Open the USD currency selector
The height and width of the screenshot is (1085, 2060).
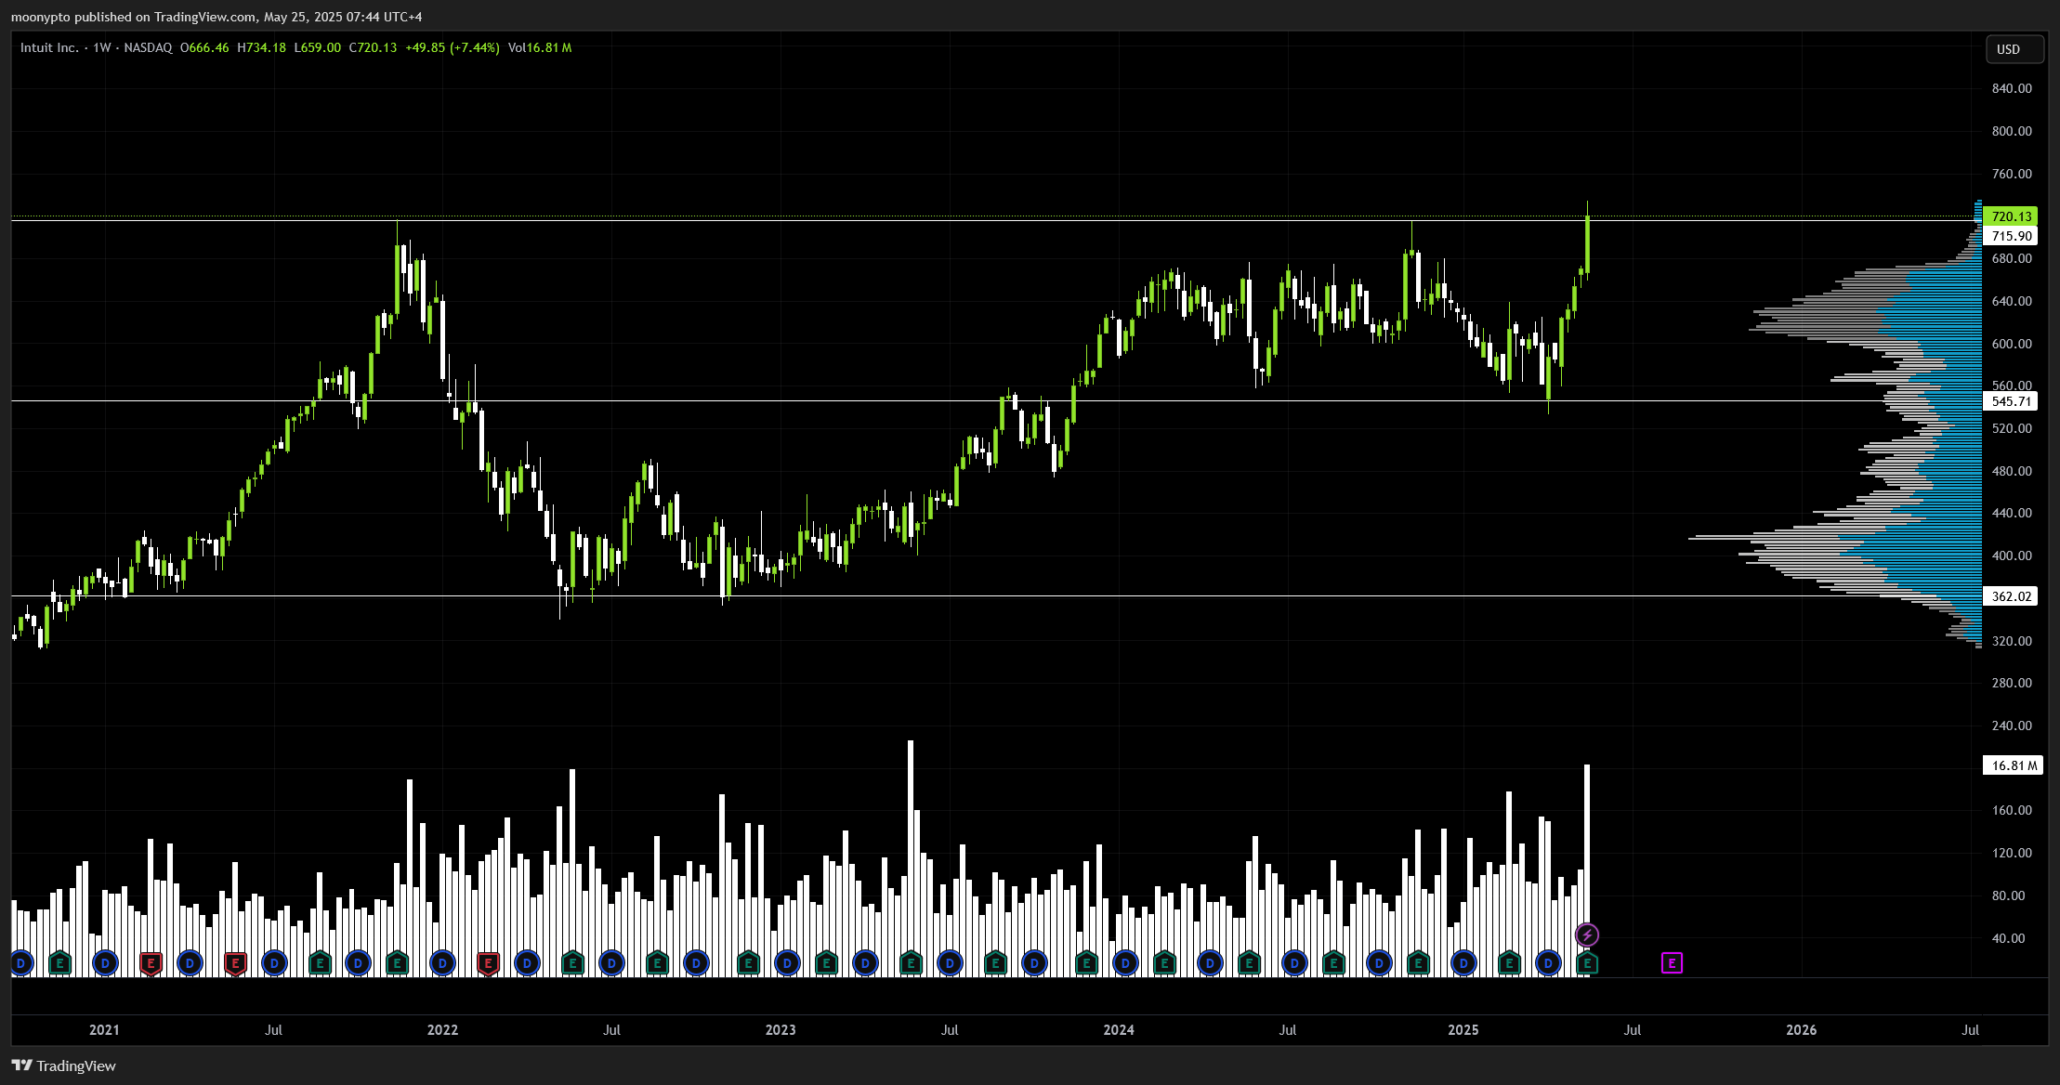coord(2014,49)
